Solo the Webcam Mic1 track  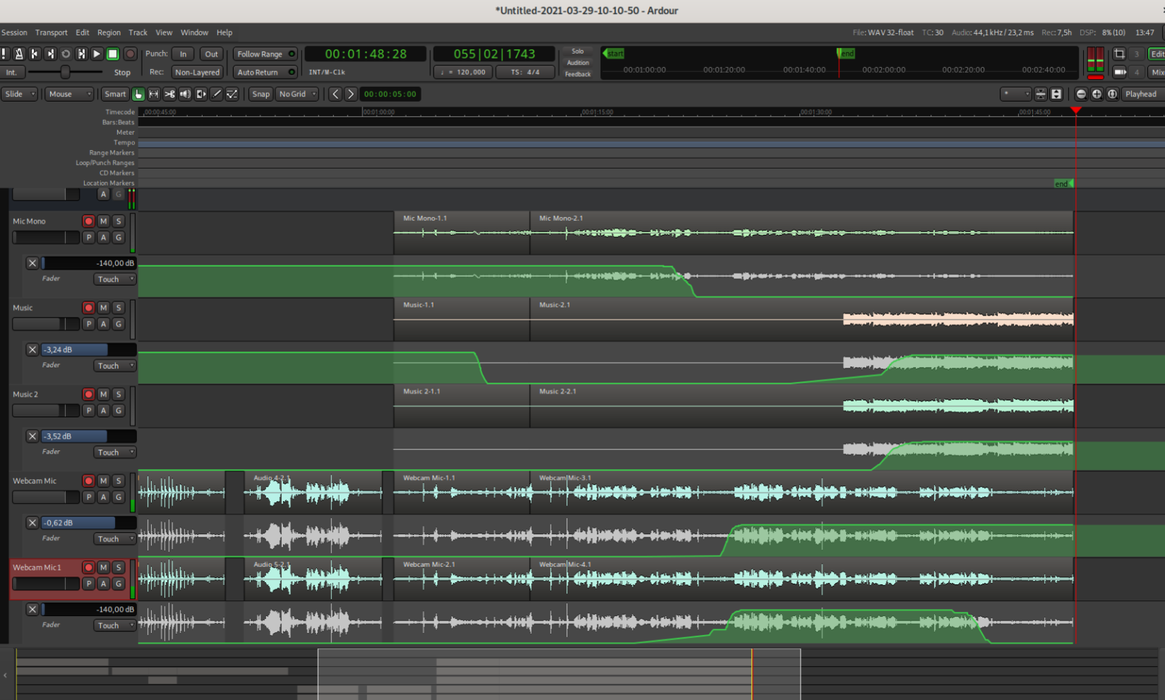click(x=118, y=567)
